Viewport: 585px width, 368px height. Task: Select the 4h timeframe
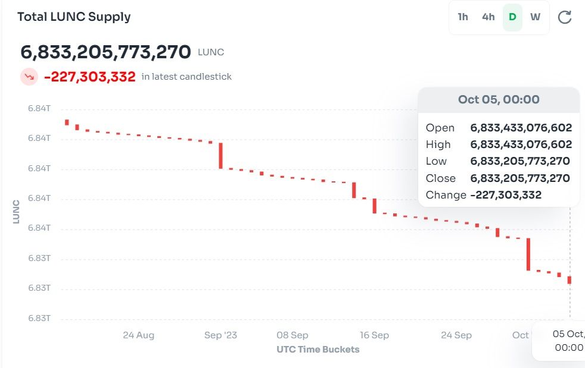pyautogui.click(x=488, y=17)
